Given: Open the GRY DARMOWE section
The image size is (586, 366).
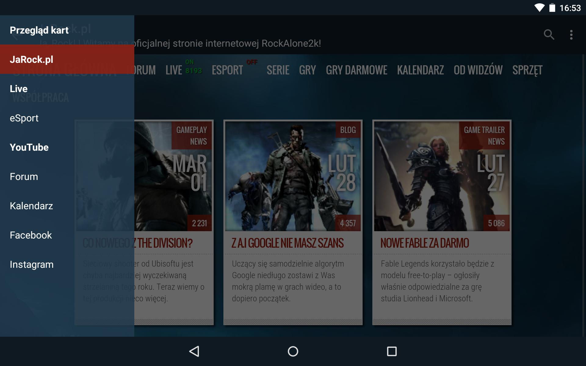Looking at the screenshot, I should [x=356, y=70].
